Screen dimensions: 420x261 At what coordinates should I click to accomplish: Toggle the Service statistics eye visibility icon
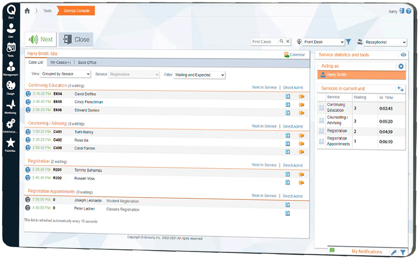pyautogui.click(x=403, y=55)
